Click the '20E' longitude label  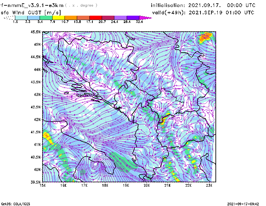click(x=147, y=185)
